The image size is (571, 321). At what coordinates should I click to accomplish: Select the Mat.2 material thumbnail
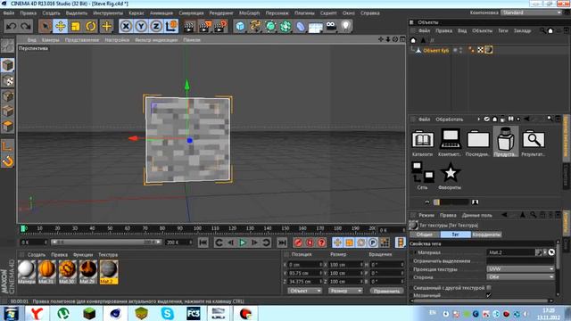pos(109,272)
